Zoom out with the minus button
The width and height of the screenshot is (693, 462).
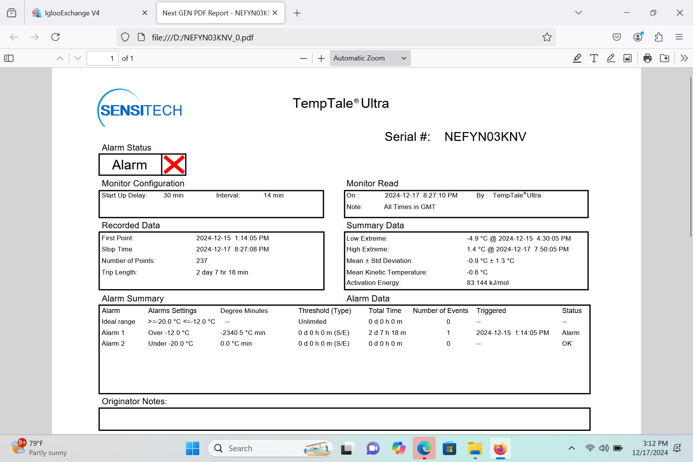click(304, 58)
